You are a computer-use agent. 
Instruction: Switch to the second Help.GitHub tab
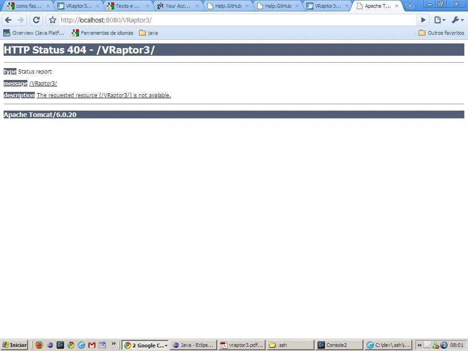(277, 5)
